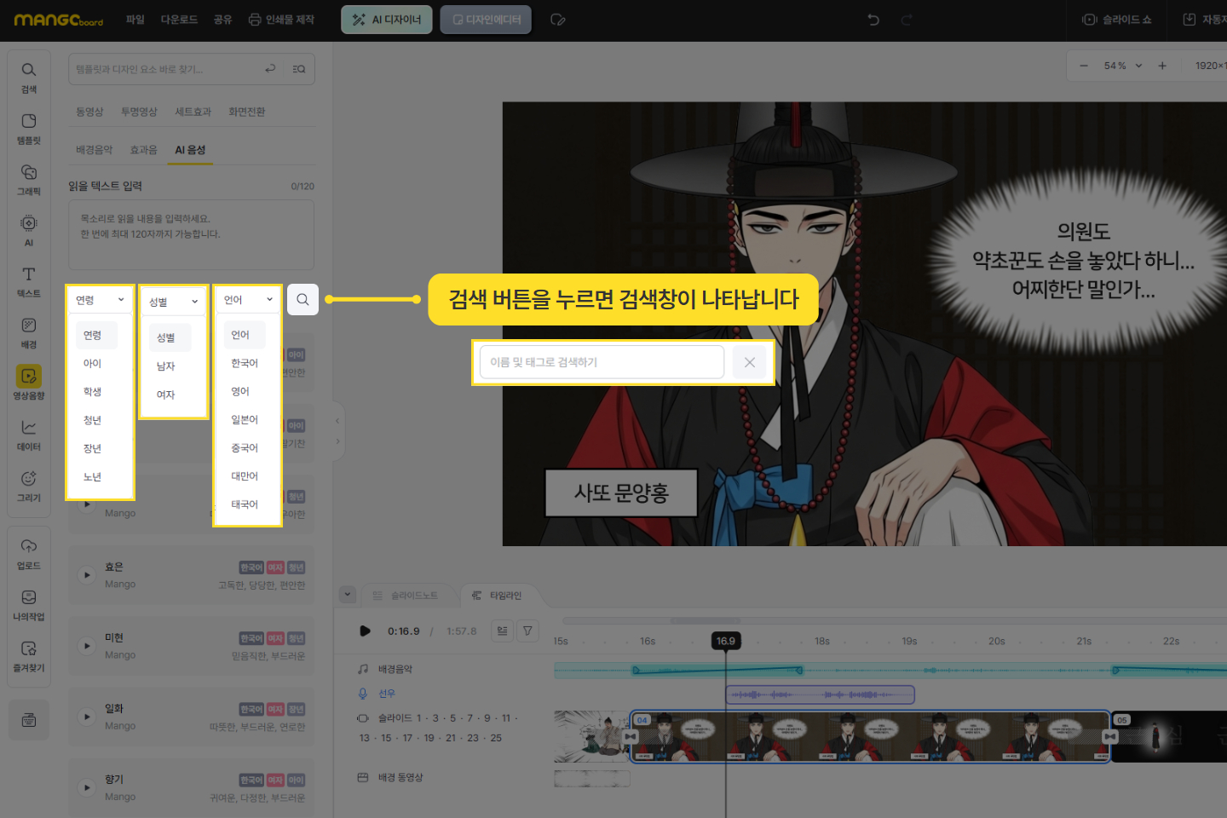The height and width of the screenshot is (818, 1227).
Task: Expand the 성별 dropdown
Action: click(173, 302)
